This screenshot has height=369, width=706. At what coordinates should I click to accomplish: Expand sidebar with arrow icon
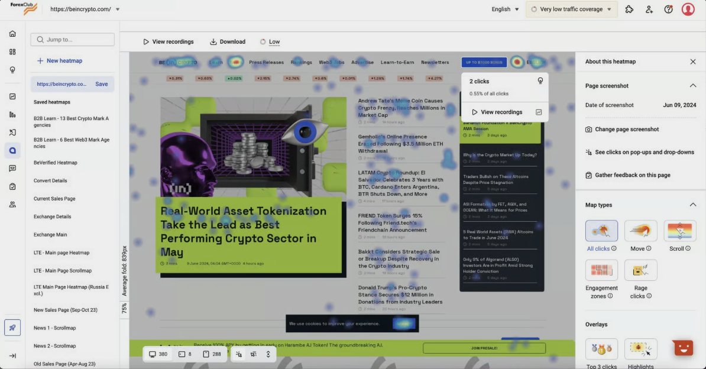[12, 355]
